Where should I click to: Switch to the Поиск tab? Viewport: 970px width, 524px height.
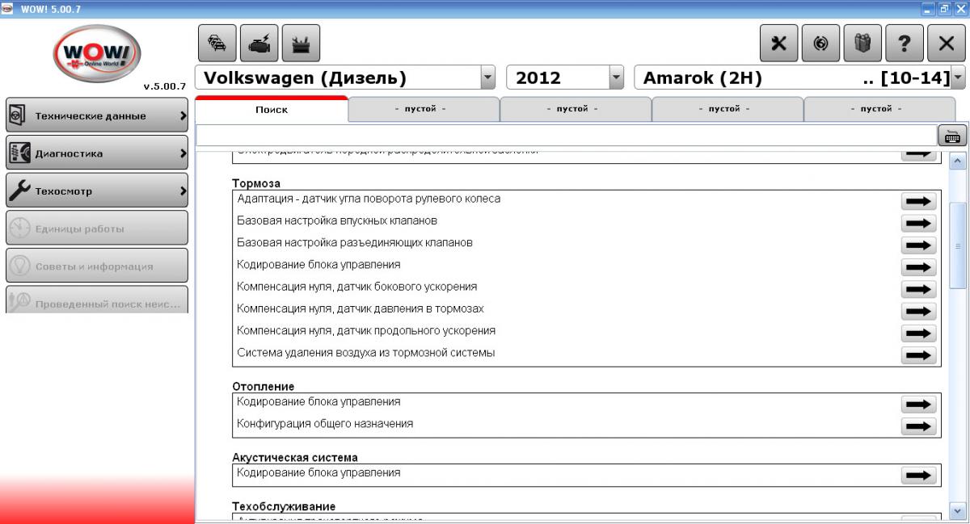272,109
